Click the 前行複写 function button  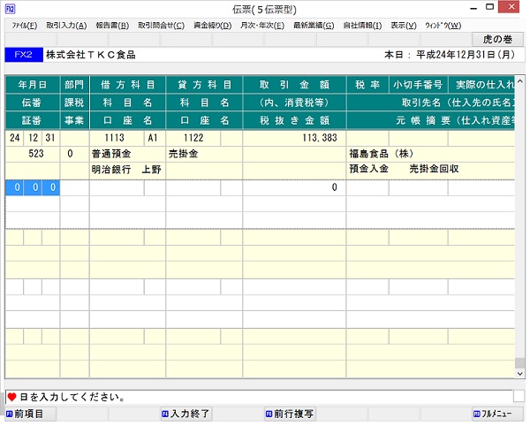[x=290, y=414]
